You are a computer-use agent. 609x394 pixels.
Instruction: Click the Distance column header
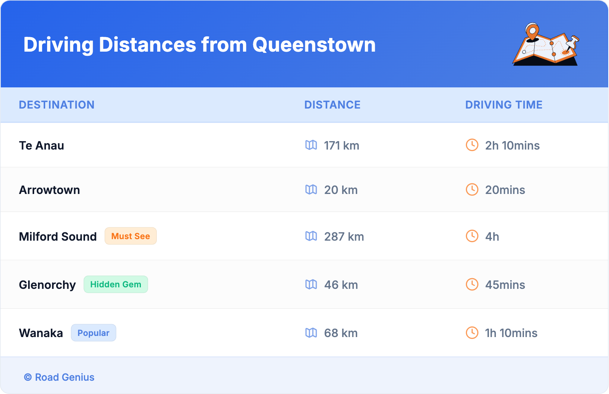[332, 105]
